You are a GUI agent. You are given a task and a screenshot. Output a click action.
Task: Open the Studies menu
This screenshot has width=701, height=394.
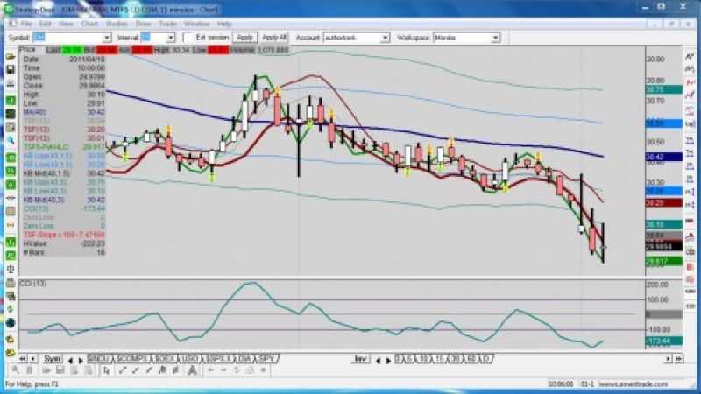pyautogui.click(x=116, y=23)
